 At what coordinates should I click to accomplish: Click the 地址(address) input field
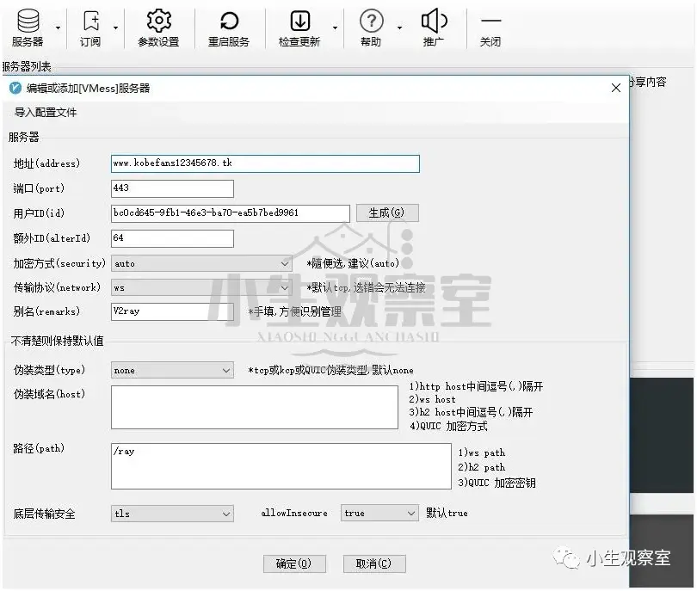pyautogui.click(x=265, y=163)
